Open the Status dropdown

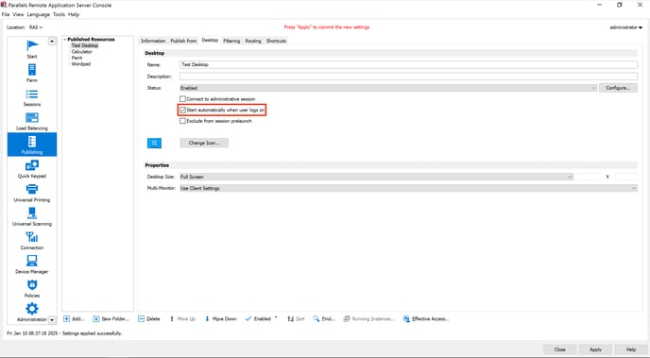click(x=388, y=88)
